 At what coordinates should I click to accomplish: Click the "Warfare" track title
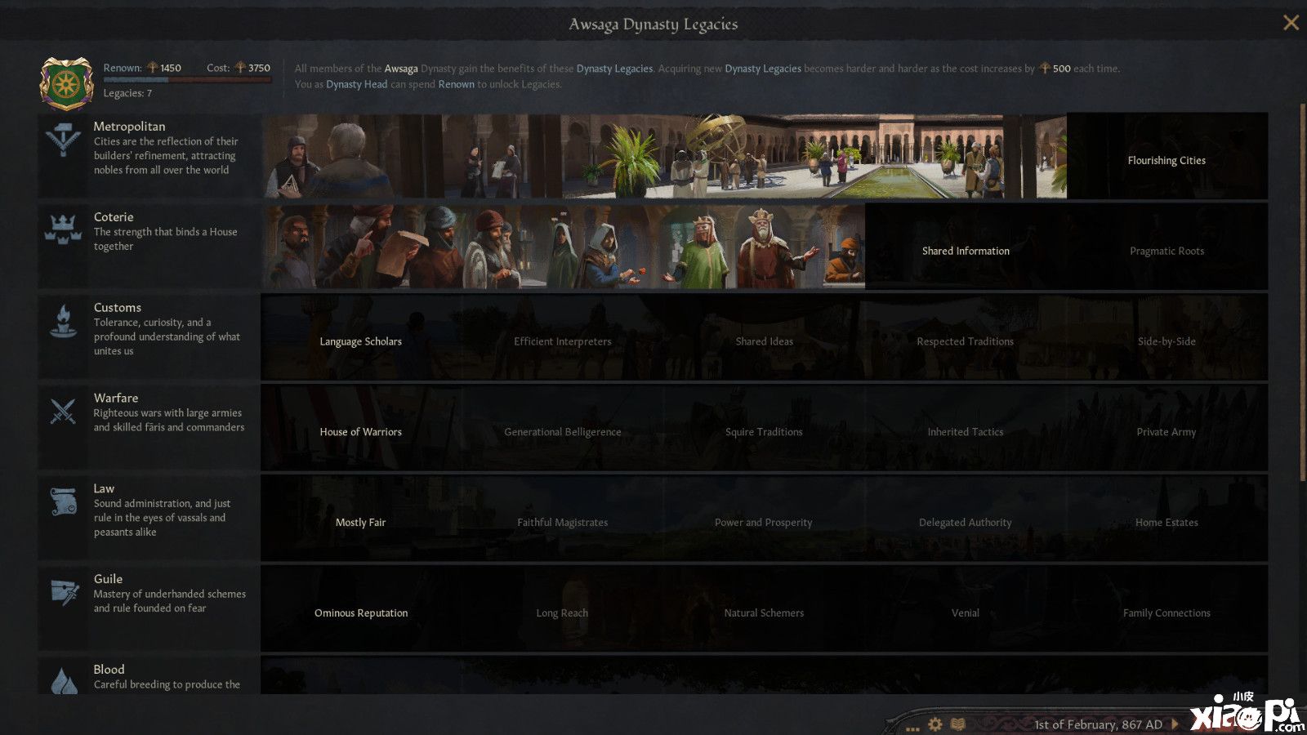[116, 399]
